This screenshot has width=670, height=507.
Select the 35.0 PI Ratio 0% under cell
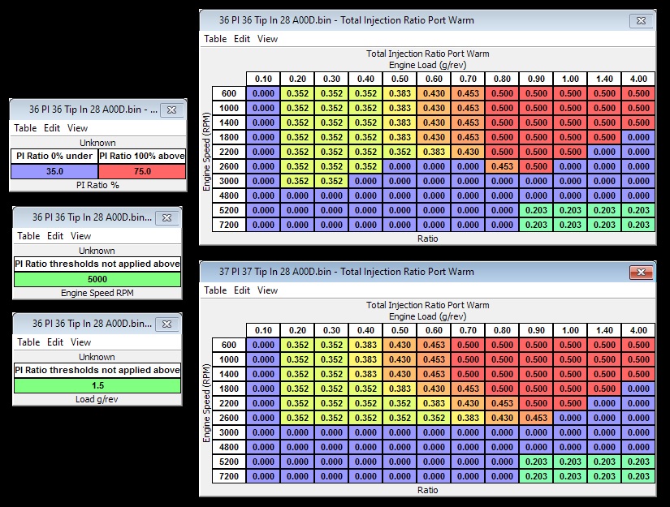point(54,171)
